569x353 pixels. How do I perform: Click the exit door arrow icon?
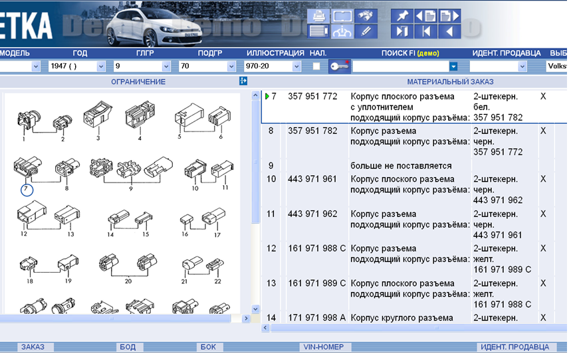click(x=401, y=31)
